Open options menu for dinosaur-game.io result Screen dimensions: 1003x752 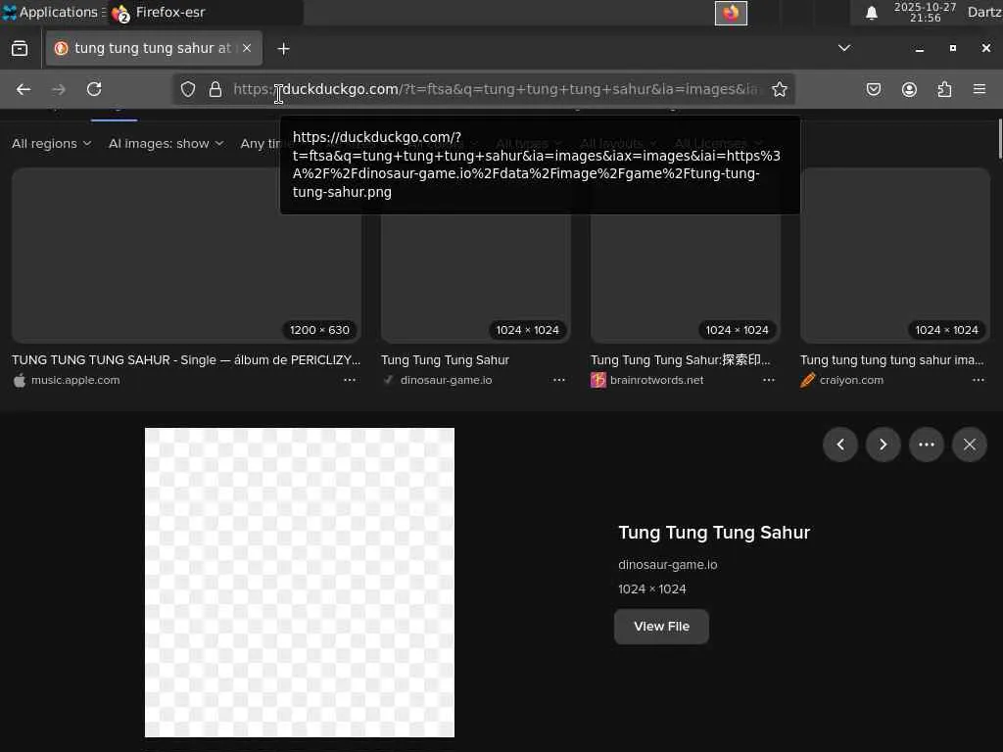pyautogui.click(x=559, y=380)
